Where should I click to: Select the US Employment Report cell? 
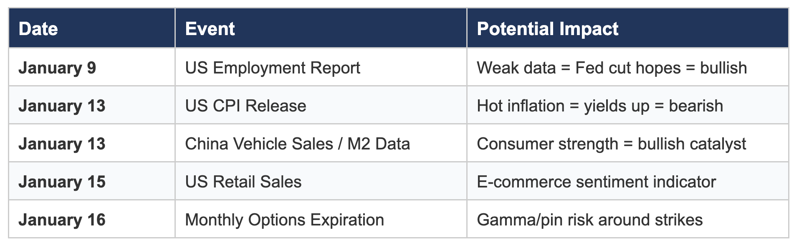coord(321,67)
